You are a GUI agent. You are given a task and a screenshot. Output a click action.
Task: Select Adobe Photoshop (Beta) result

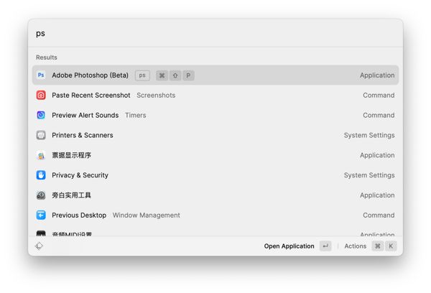[215, 75]
